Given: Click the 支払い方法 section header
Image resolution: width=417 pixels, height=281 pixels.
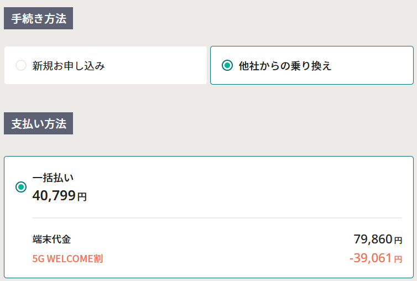Looking at the screenshot, I should tap(39, 123).
